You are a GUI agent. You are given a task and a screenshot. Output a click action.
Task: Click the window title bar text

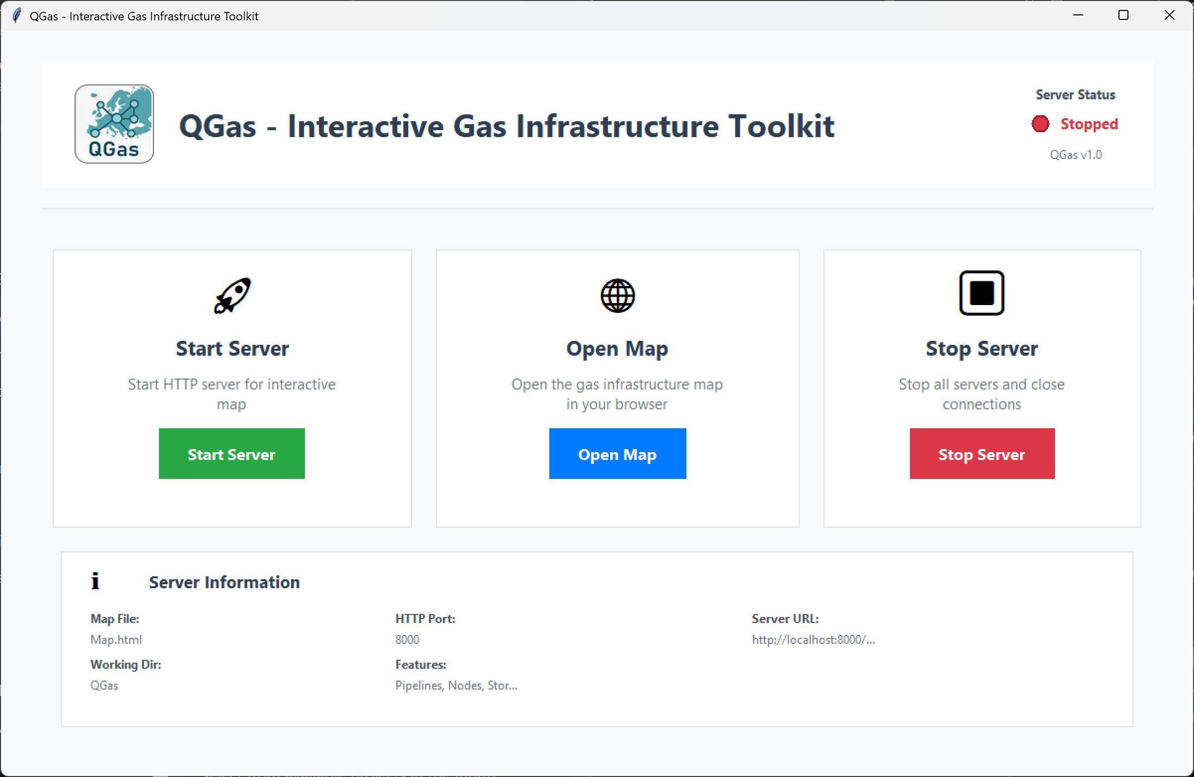pyautogui.click(x=144, y=16)
